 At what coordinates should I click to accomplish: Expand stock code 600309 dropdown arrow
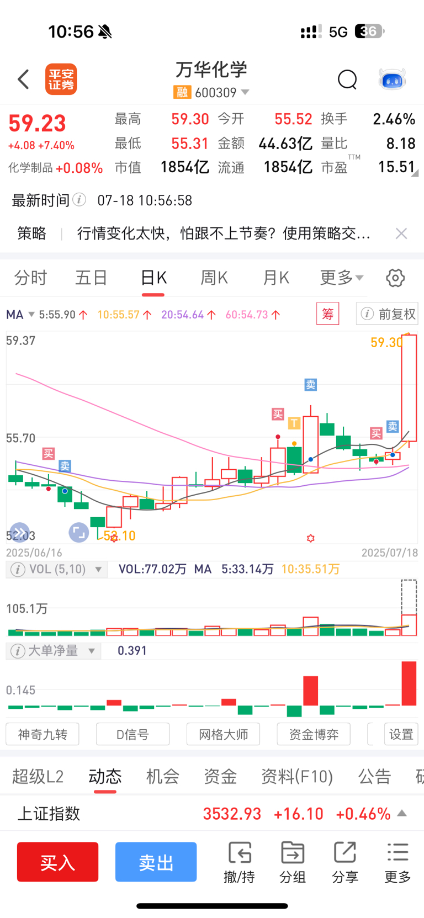(245, 92)
